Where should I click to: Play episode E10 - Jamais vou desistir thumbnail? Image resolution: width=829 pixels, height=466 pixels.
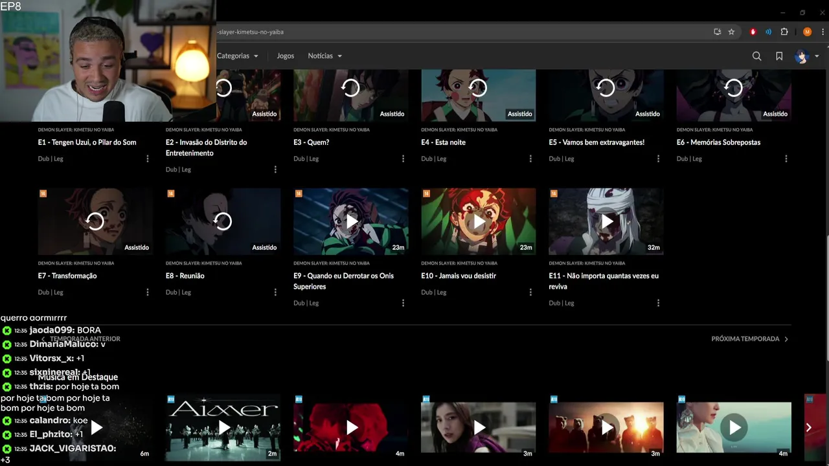click(x=478, y=221)
